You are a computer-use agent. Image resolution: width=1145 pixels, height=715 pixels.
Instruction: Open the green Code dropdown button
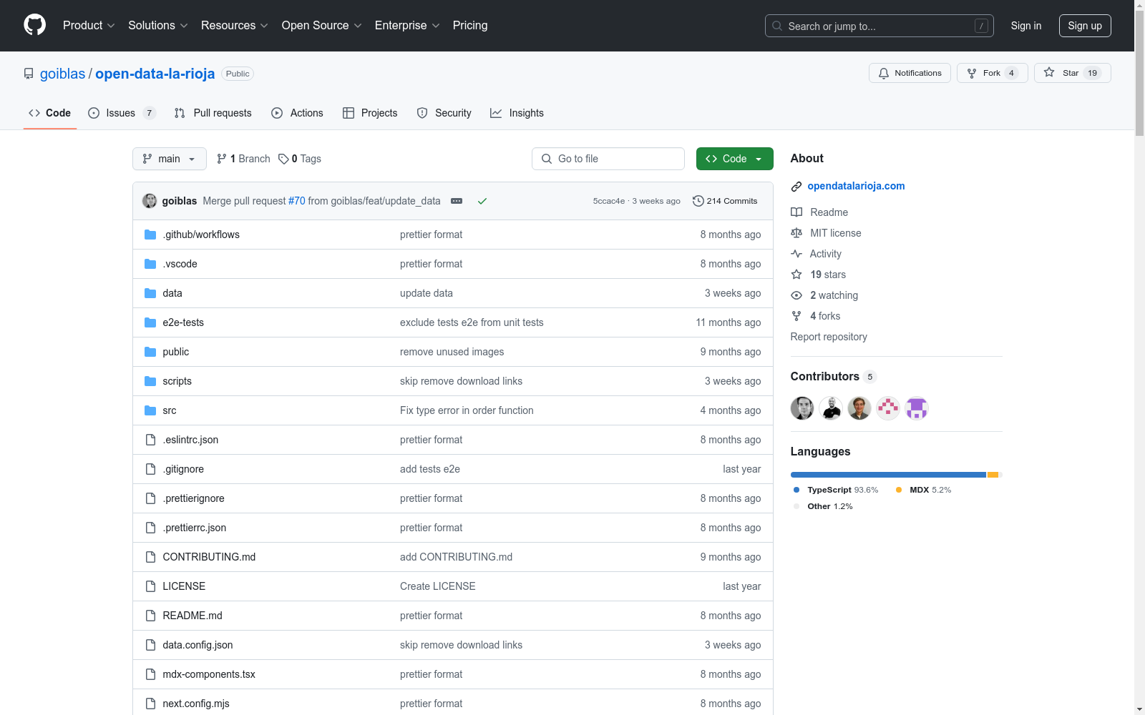pos(735,159)
